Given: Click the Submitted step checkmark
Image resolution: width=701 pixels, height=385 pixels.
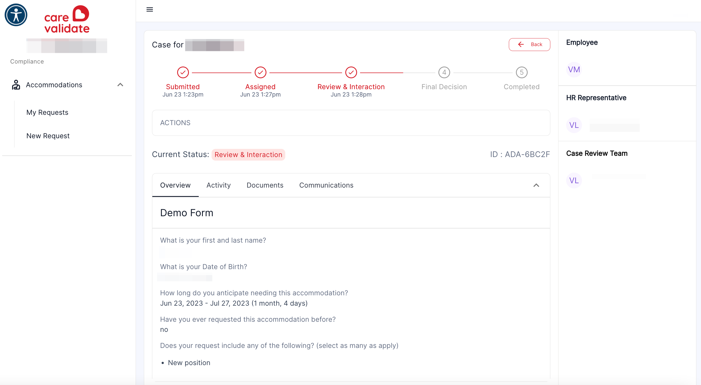Looking at the screenshot, I should point(183,73).
